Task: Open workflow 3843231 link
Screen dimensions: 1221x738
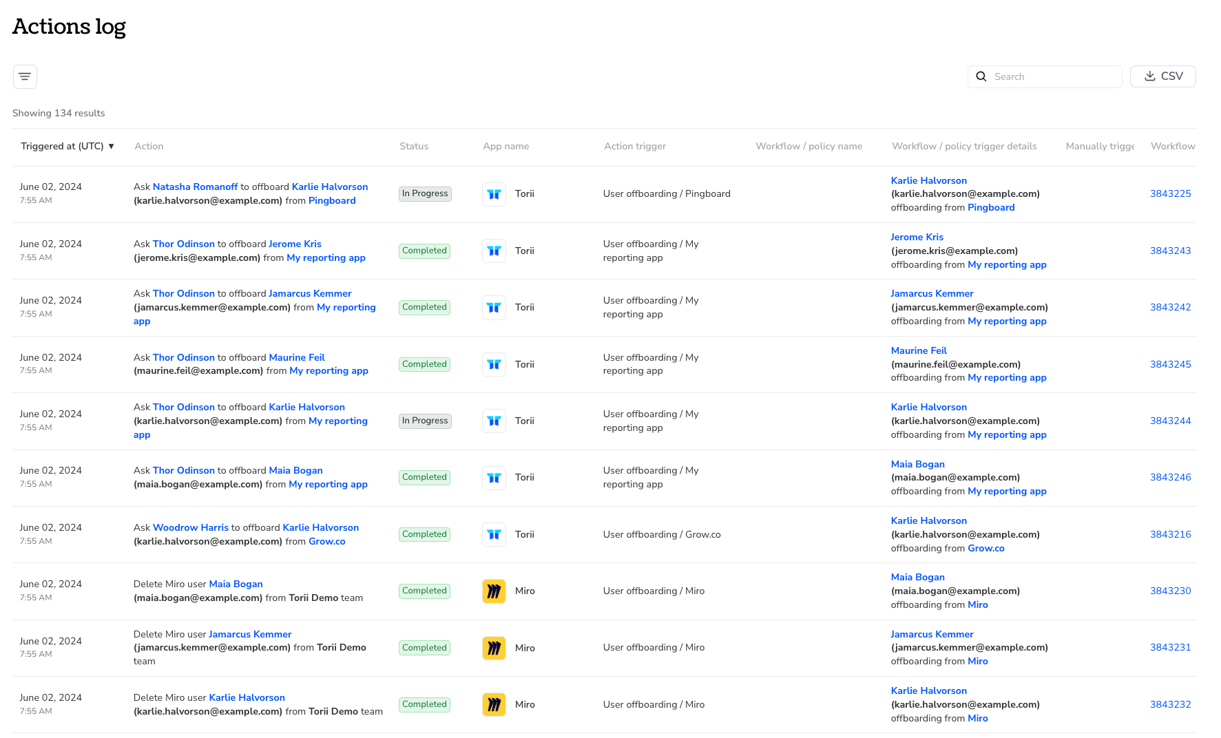Action: pyautogui.click(x=1170, y=647)
